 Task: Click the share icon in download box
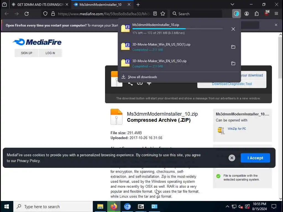pos(130,83)
